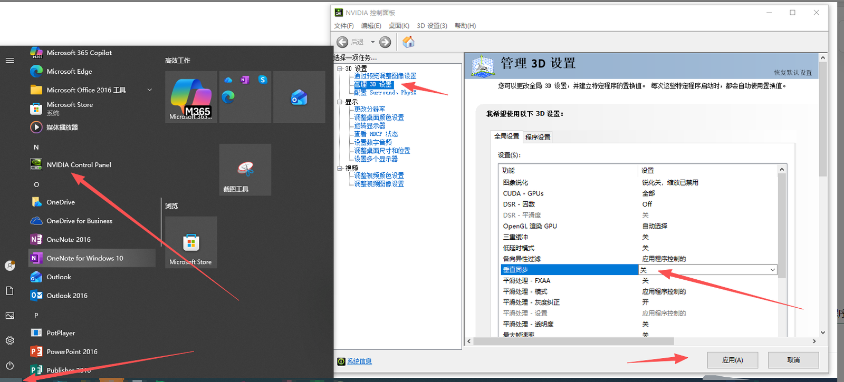Screen dimensions: 844x382
Task: Expand the Start menu hamburger icon
Action: point(9,61)
